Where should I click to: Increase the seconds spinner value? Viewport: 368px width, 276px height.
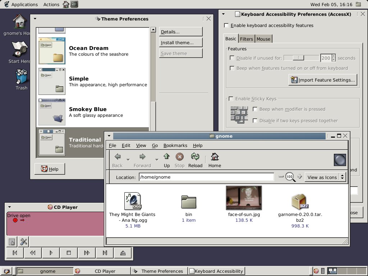click(334, 56)
